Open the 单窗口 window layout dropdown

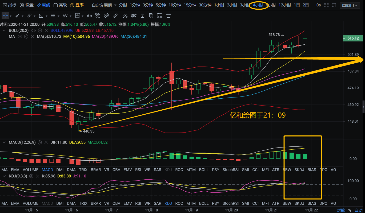point(350,5)
